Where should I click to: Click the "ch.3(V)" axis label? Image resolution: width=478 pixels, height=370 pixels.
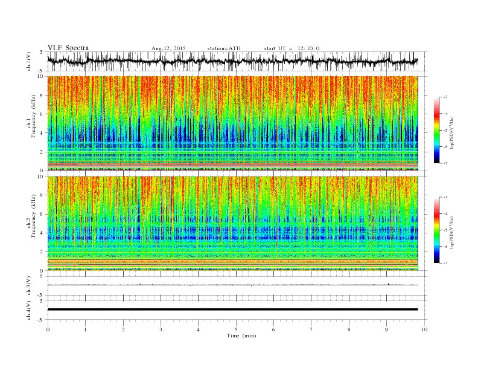click(x=28, y=285)
